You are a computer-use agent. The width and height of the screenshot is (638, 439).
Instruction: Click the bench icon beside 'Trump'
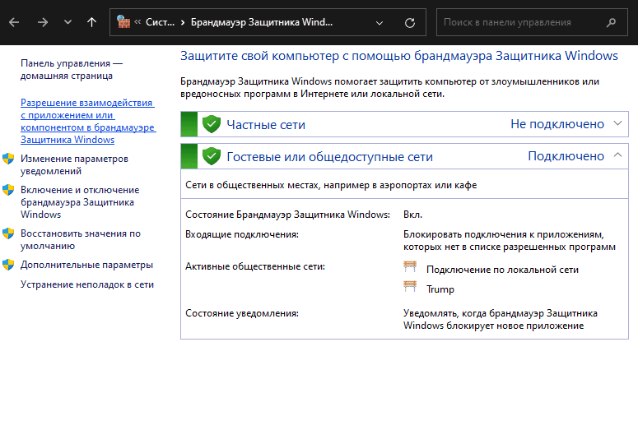tap(410, 286)
